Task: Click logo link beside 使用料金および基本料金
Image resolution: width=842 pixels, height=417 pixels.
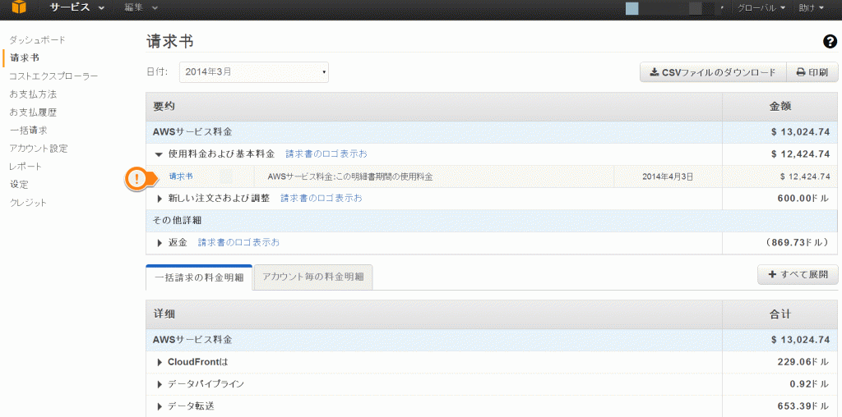Action: (x=326, y=154)
